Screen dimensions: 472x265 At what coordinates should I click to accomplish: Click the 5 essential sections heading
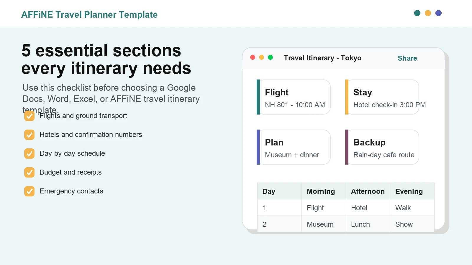[x=106, y=59]
